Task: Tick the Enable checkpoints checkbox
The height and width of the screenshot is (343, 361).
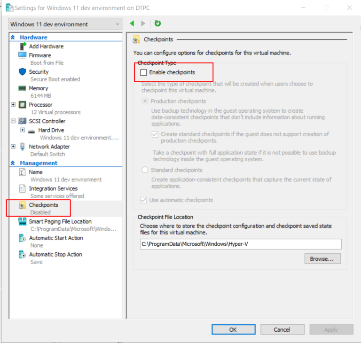Action: pyautogui.click(x=143, y=72)
